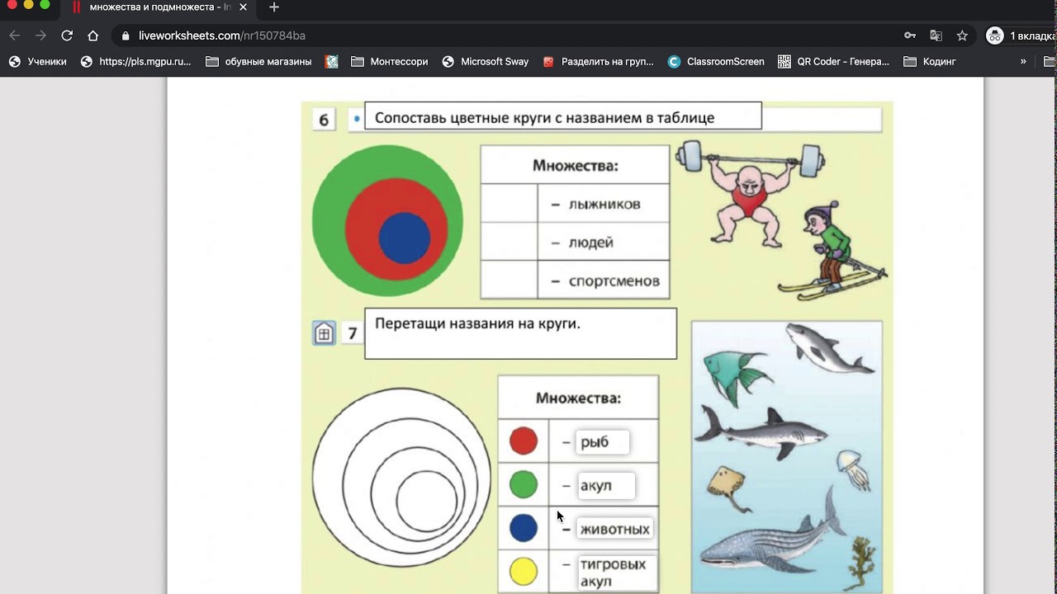Bookmark this page with star icon
The height and width of the screenshot is (594, 1057).
click(x=962, y=35)
